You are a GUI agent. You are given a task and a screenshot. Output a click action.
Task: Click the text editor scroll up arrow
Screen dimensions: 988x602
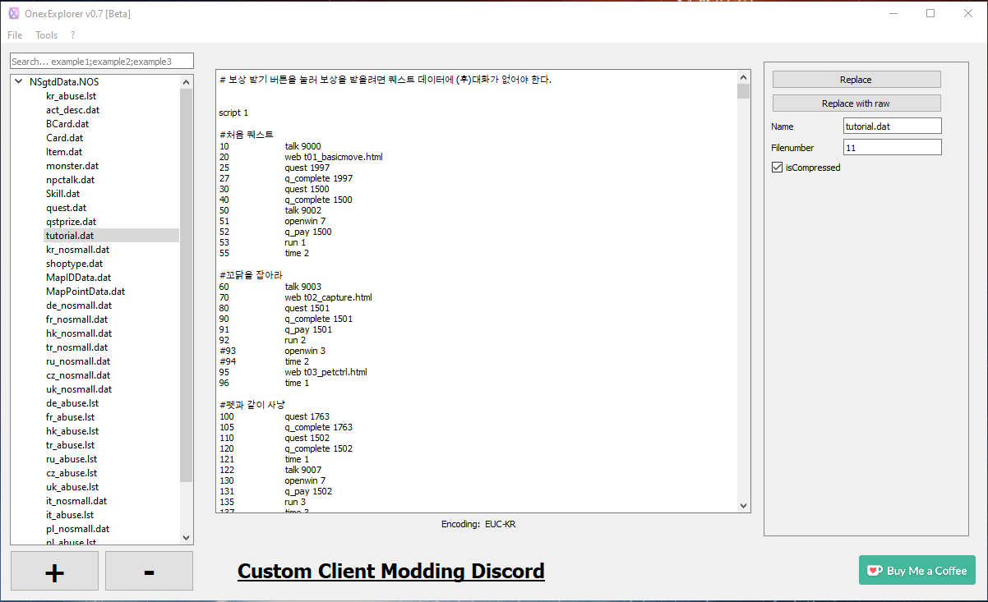pyautogui.click(x=743, y=76)
